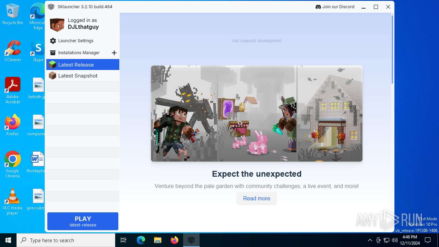Open File Explorer from taskbar
The image size is (439, 247).
[157, 240]
